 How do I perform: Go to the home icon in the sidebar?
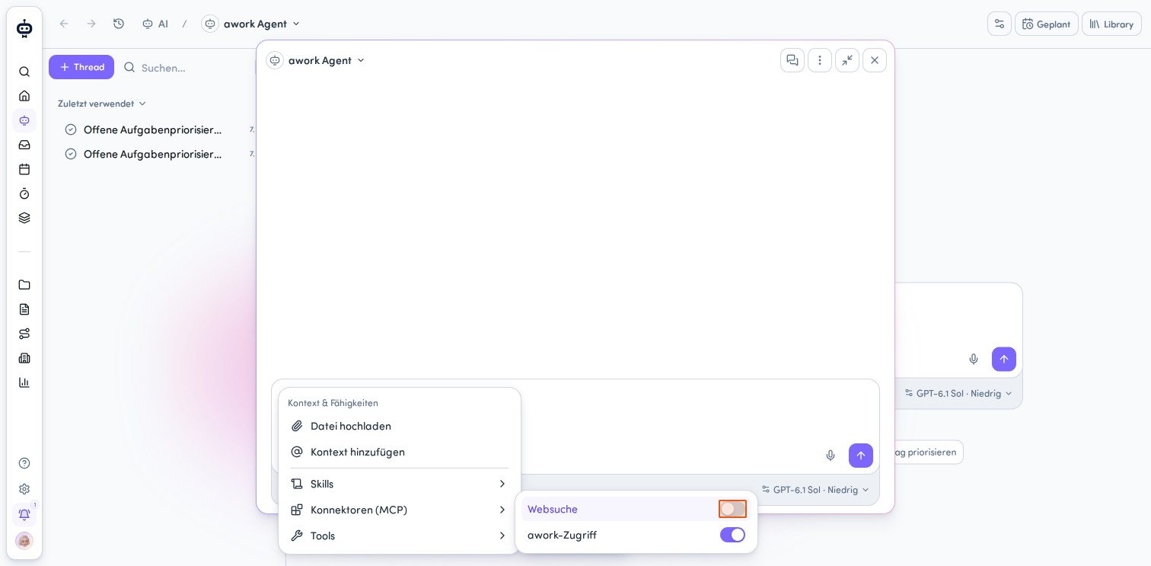point(24,96)
